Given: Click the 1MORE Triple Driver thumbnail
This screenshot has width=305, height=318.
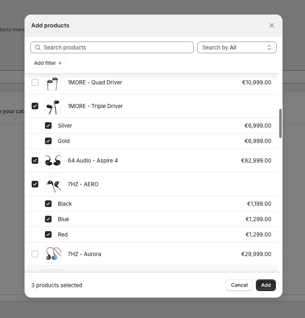Looking at the screenshot, I should coord(53,106).
